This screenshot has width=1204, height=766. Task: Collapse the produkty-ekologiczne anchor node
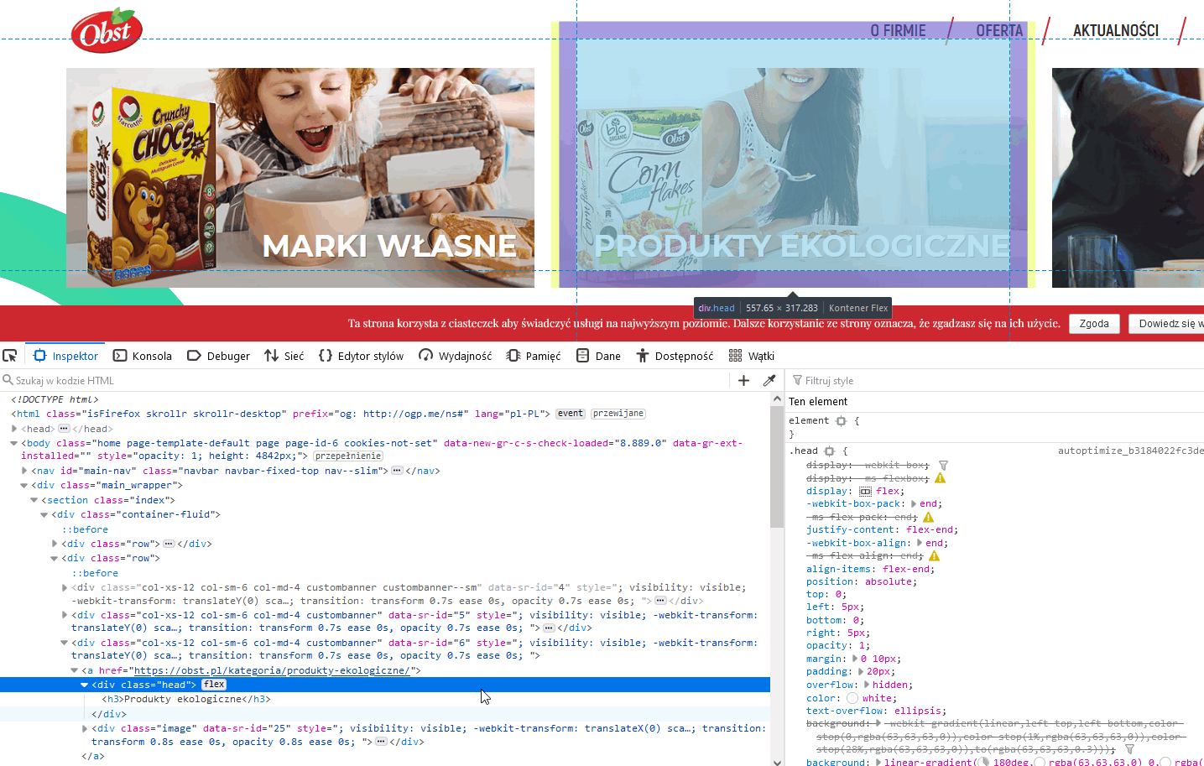pyautogui.click(x=75, y=670)
